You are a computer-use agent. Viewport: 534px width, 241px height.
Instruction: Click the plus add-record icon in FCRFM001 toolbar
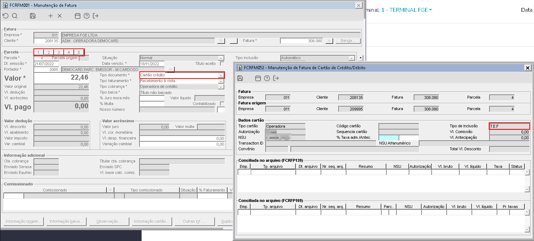click(x=51, y=16)
